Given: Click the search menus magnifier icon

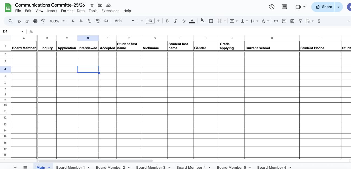Looking at the screenshot, I should [10, 21].
